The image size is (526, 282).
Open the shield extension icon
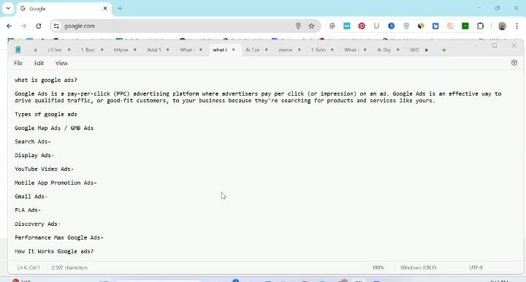click(406, 26)
